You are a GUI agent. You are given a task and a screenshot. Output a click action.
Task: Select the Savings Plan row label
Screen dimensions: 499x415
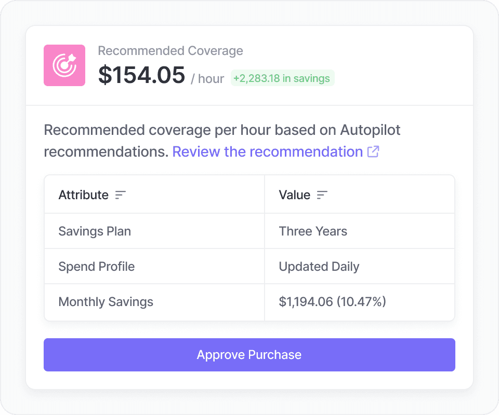pos(95,231)
